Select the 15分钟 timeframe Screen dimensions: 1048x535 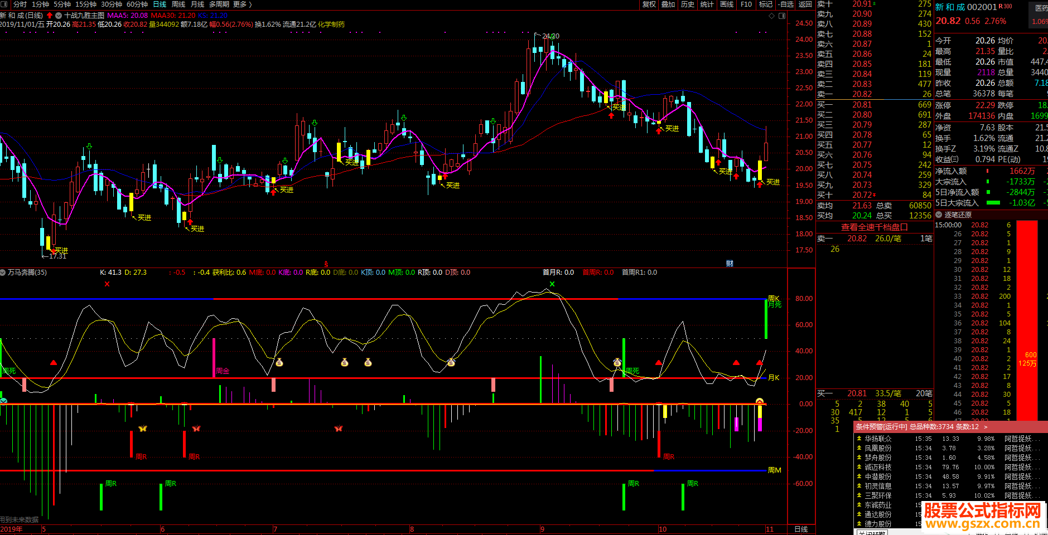pyautogui.click(x=86, y=4)
